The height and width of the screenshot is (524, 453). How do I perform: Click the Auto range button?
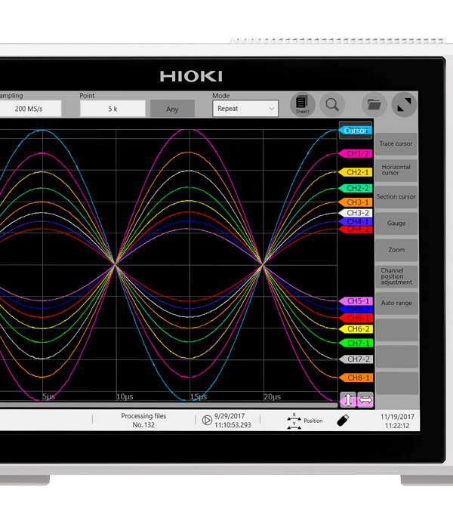pyautogui.click(x=396, y=303)
